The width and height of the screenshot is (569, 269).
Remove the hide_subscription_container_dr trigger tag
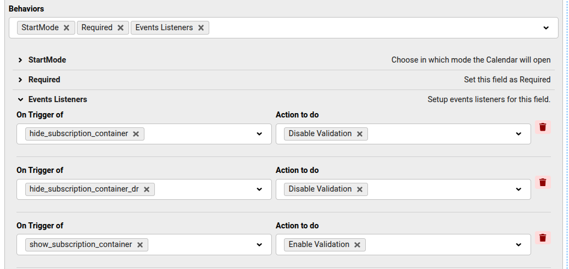click(147, 189)
